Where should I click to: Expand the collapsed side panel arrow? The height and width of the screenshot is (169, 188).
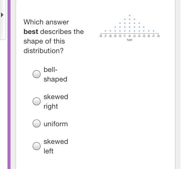tap(2, 15)
